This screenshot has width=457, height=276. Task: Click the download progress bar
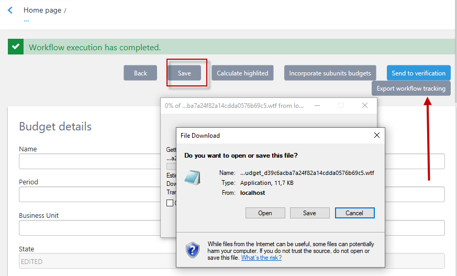[x=171, y=166]
